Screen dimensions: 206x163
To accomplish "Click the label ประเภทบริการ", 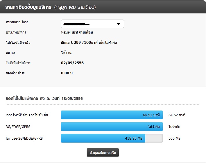I will click(x=16, y=32).
